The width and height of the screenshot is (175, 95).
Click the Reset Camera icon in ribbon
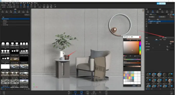click(48, 6)
